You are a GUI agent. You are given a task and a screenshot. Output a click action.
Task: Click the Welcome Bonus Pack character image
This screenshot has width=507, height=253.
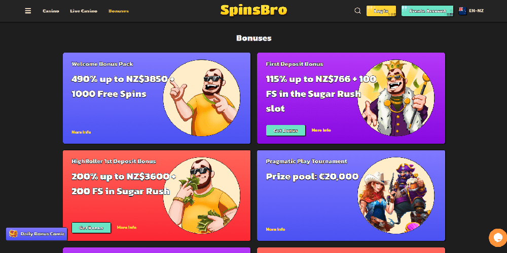[x=201, y=98]
